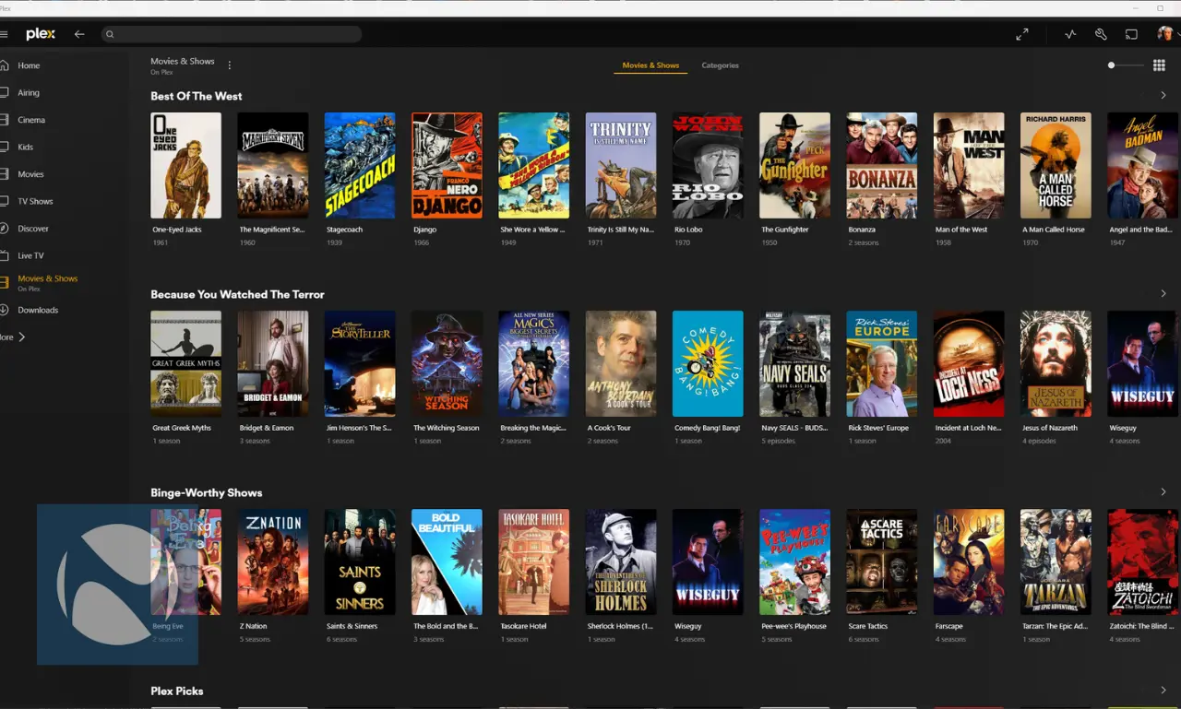This screenshot has height=709, width=1181.
Task: Enter fullscreen with the expand arrows icon
Action: pyautogui.click(x=1022, y=34)
